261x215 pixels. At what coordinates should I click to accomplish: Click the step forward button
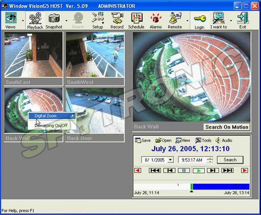[x=213, y=171]
